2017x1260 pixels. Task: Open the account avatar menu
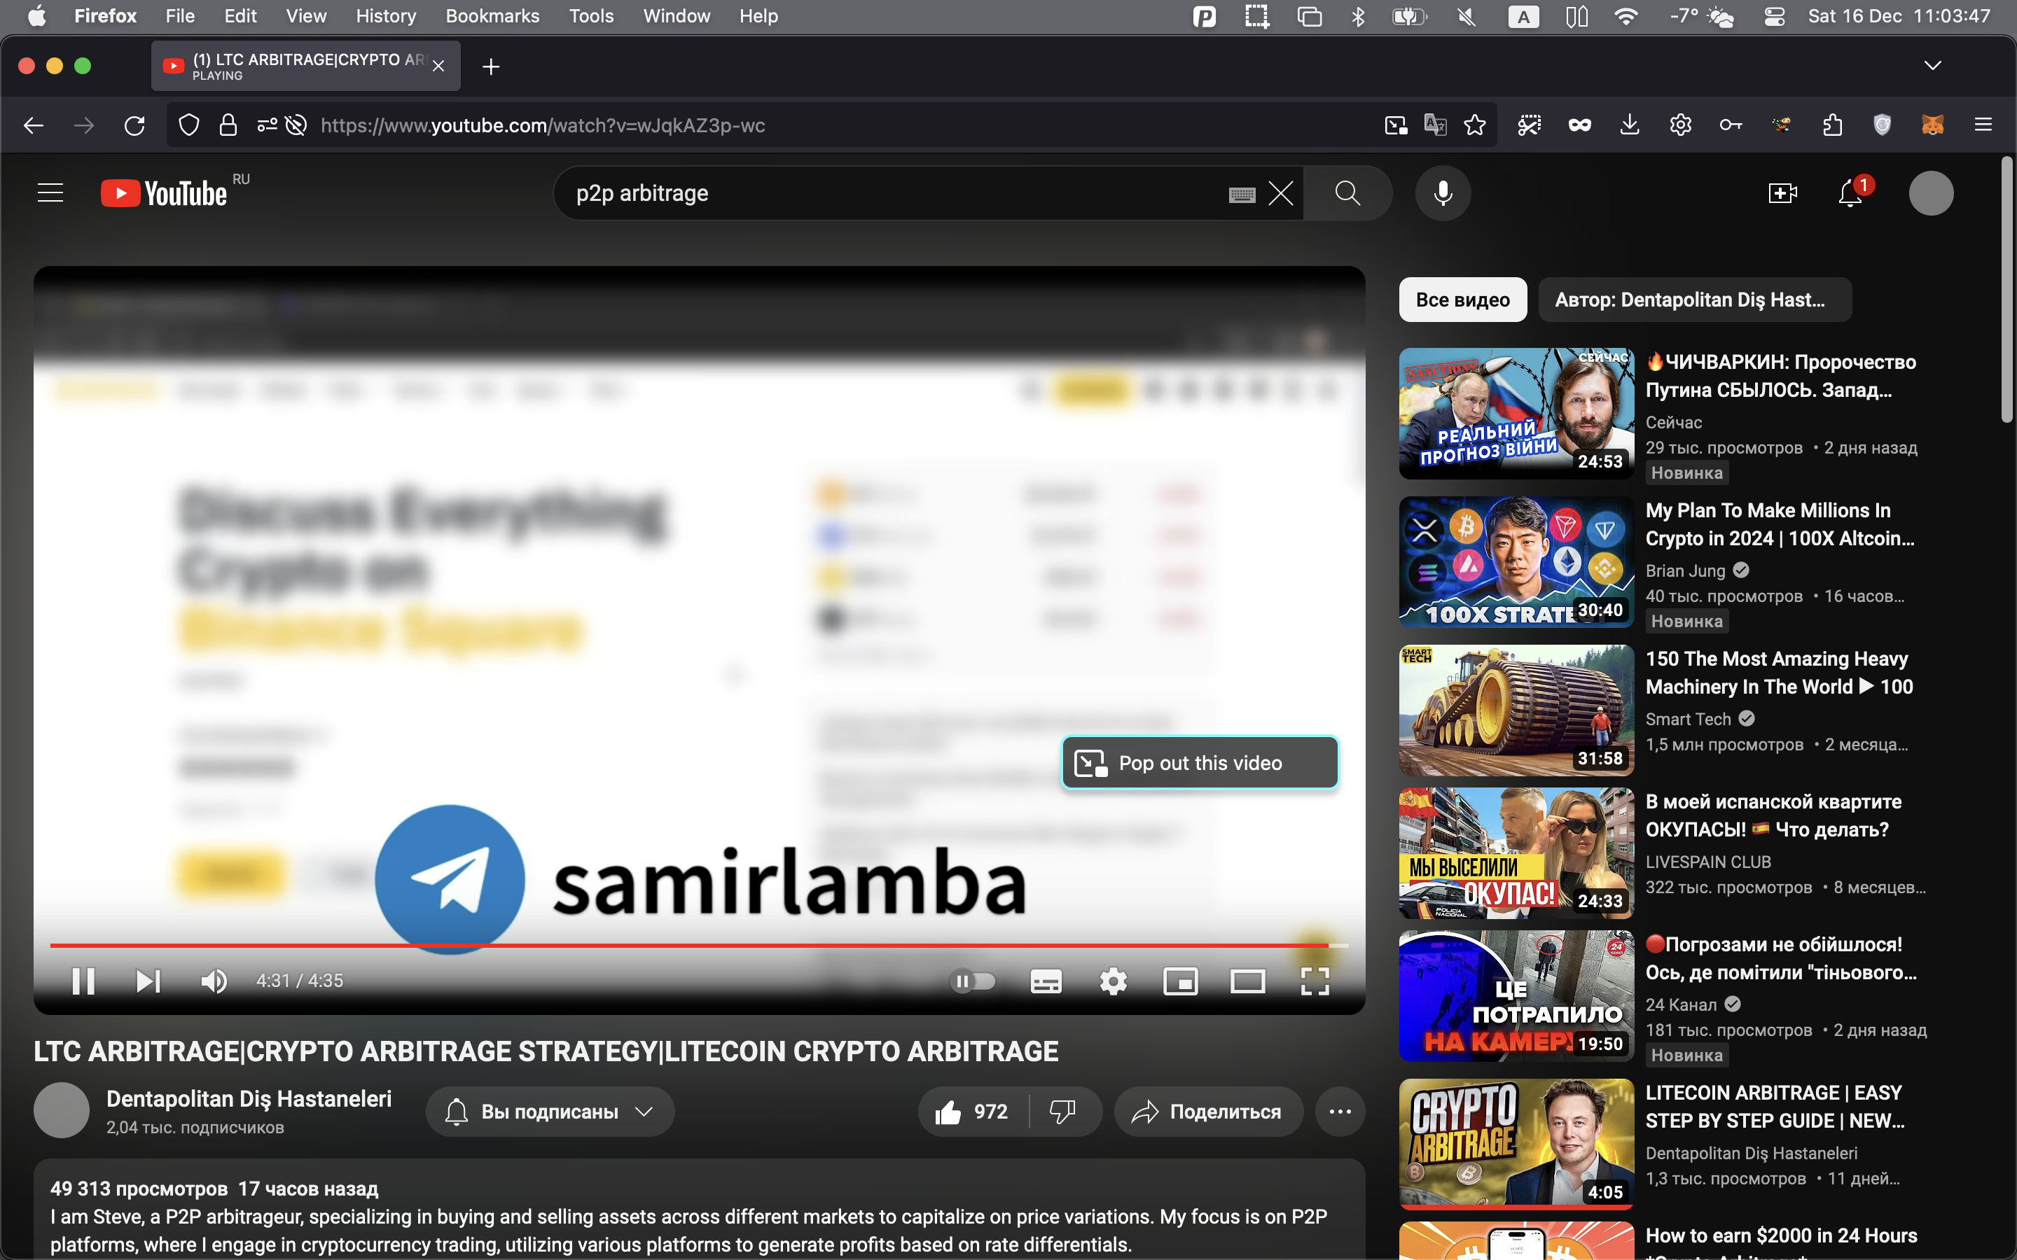pos(1931,193)
